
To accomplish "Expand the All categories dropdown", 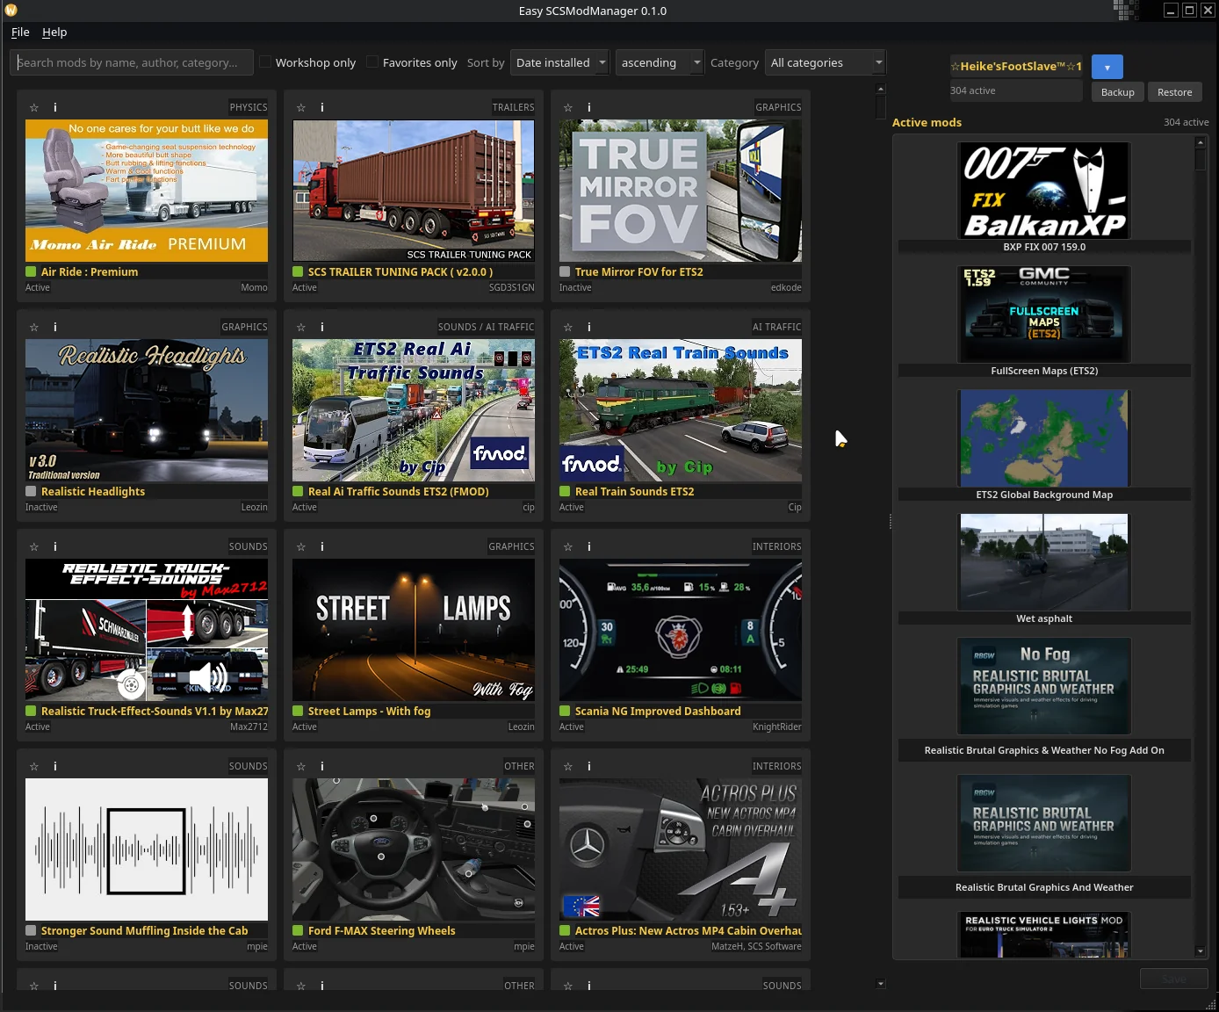I will tap(826, 62).
